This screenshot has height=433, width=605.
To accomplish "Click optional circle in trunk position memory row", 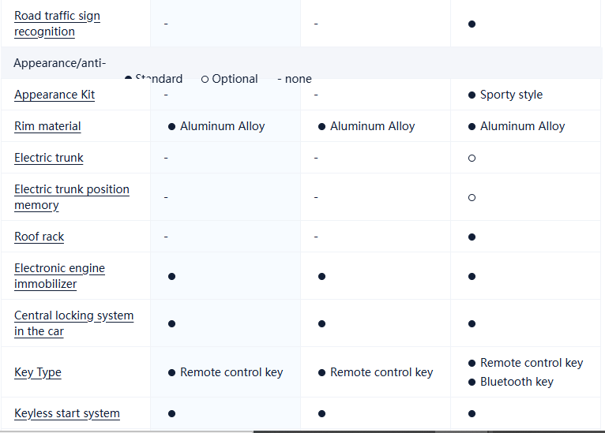I will [x=472, y=197].
